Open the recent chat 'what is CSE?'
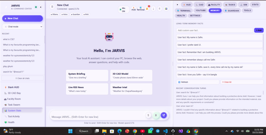This screenshot has height=135, width=266. [x=22, y=39]
